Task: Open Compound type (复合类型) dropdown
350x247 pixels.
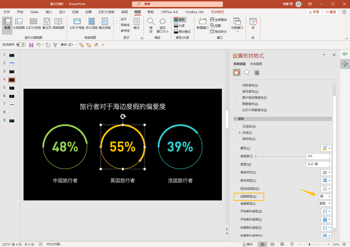Action: [326, 180]
